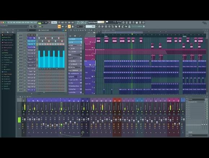The image size is (209, 158).
Task: Open the audio editor scissors icon
Action: (x=127, y=22)
